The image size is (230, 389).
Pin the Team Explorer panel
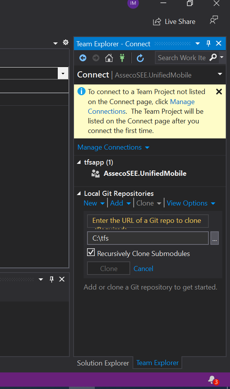pyautogui.click(x=208, y=44)
